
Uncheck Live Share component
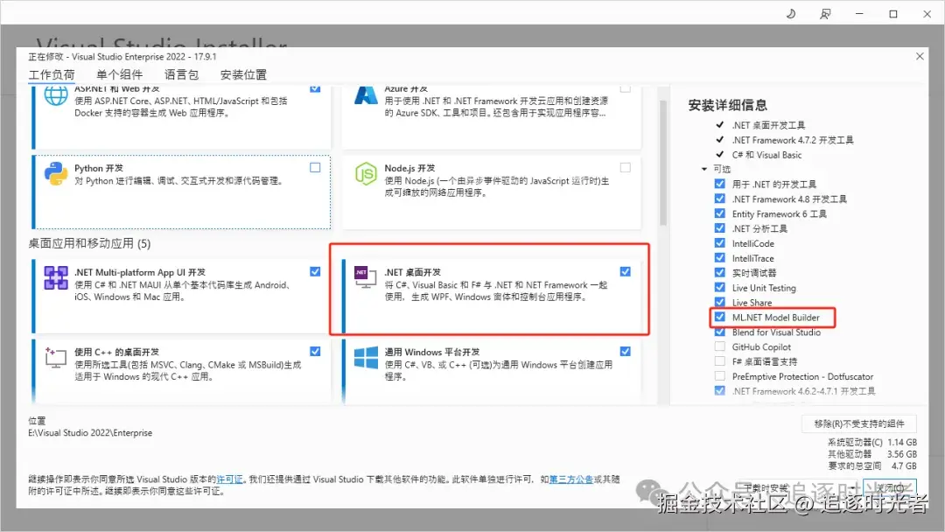click(719, 303)
